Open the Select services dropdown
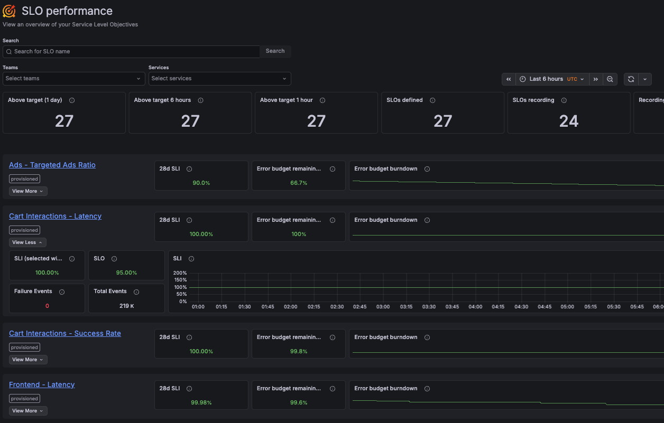This screenshot has width=664, height=423. coord(219,79)
